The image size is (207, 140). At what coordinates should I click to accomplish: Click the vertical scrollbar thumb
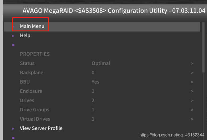coord(203,47)
